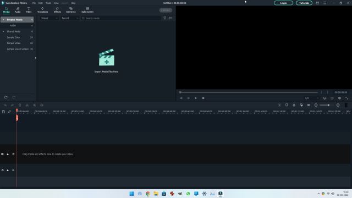The height and width of the screenshot is (198, 352).
Task: Click the Tutorials button
Action: 304,3
